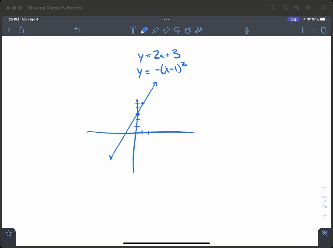Select the Lasso selection tool
This screenshot has height=248, width=333.
click(177, 30)
